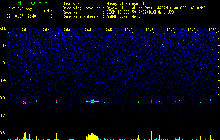Click the 0.7 kHz axis label

coord(3,115)
